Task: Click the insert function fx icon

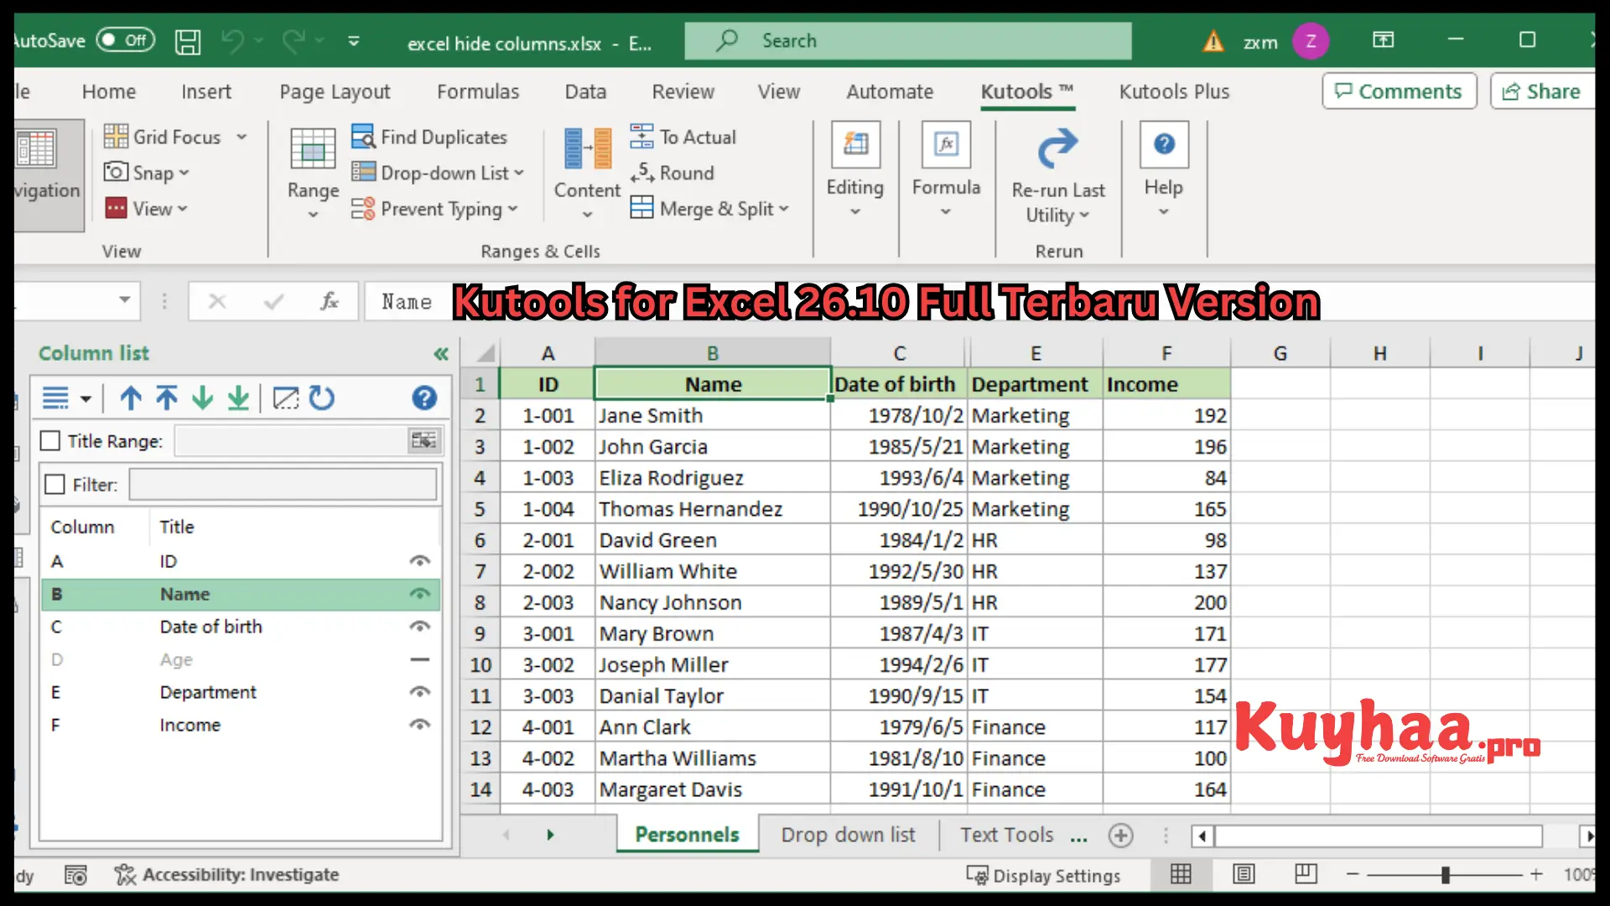Action: tap(330, 301)
